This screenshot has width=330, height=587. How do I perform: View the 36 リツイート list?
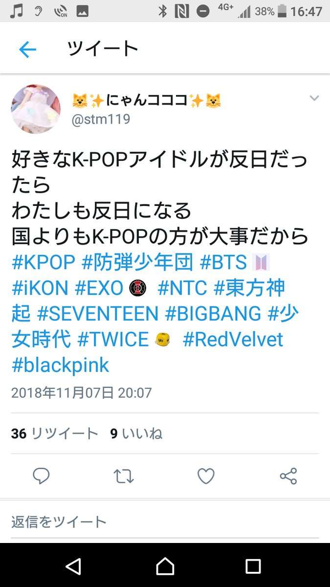coord(55,433)
